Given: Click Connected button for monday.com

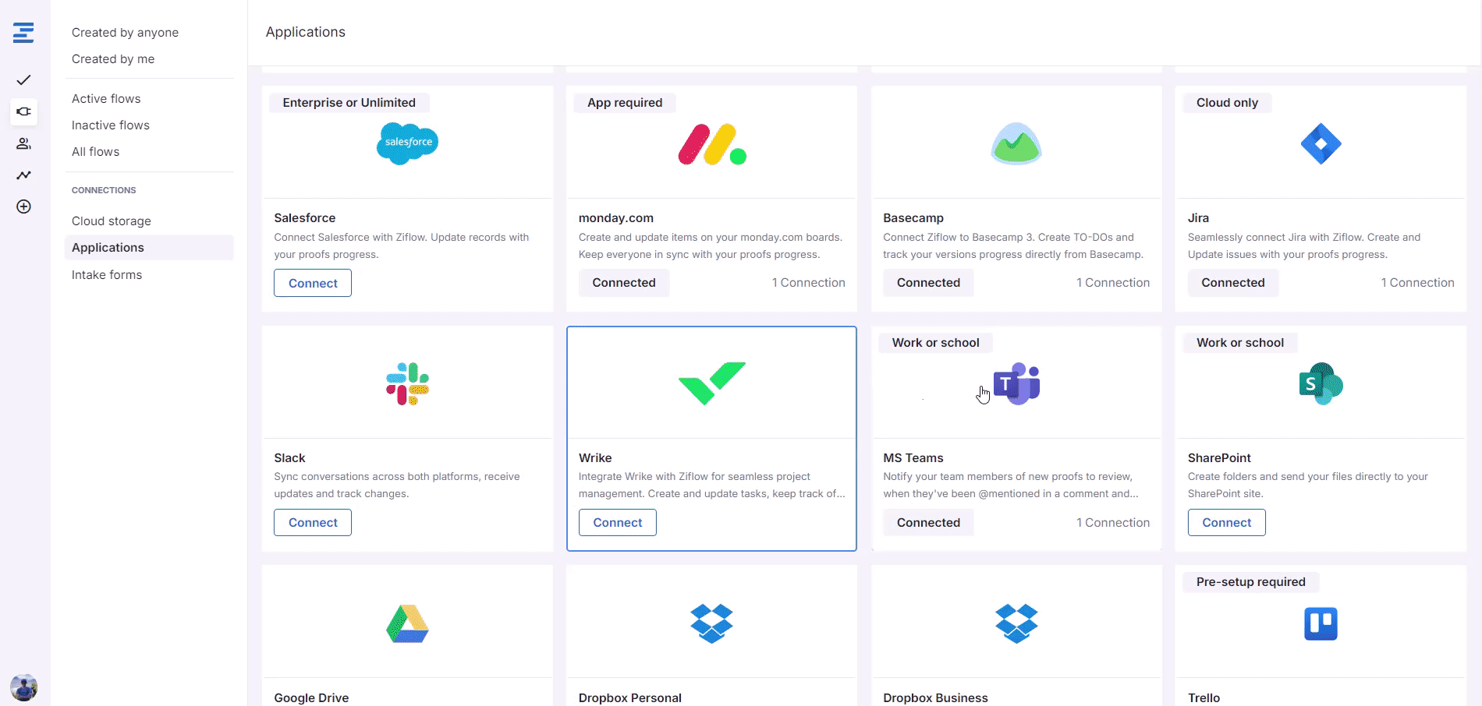Looking at the screenshot, I should tap(623, 283).
